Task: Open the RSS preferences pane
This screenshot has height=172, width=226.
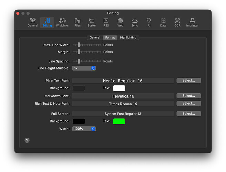Action: (106, 22)
